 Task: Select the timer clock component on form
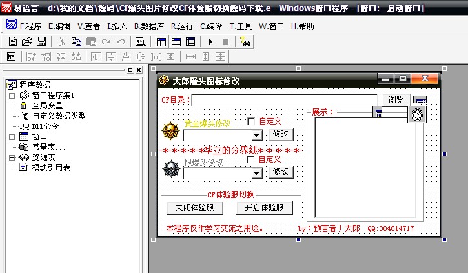tap(417, 115)
